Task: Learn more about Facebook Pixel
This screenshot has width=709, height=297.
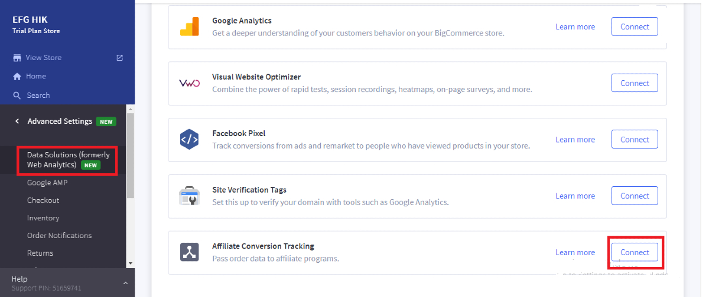Action: pyautogui.click(x=575, y=140)
